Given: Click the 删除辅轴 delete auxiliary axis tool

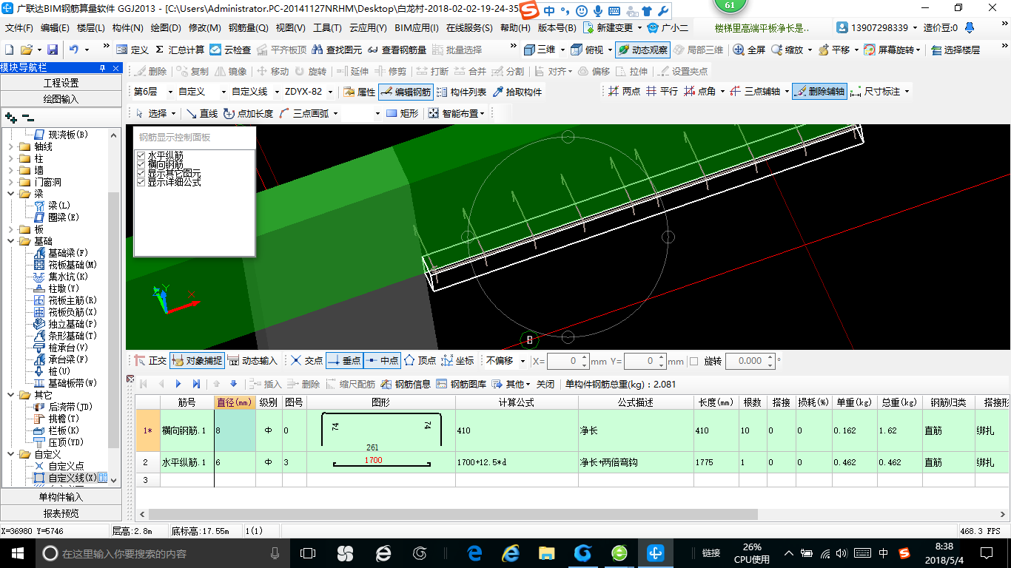Looking at the screenshot, I should [x=819, y=92].
